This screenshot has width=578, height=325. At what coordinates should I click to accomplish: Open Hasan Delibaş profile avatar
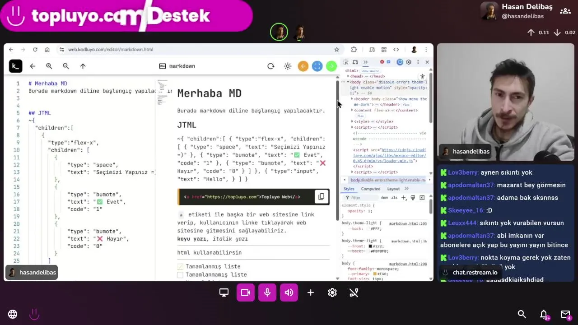[x=489, y=11]
